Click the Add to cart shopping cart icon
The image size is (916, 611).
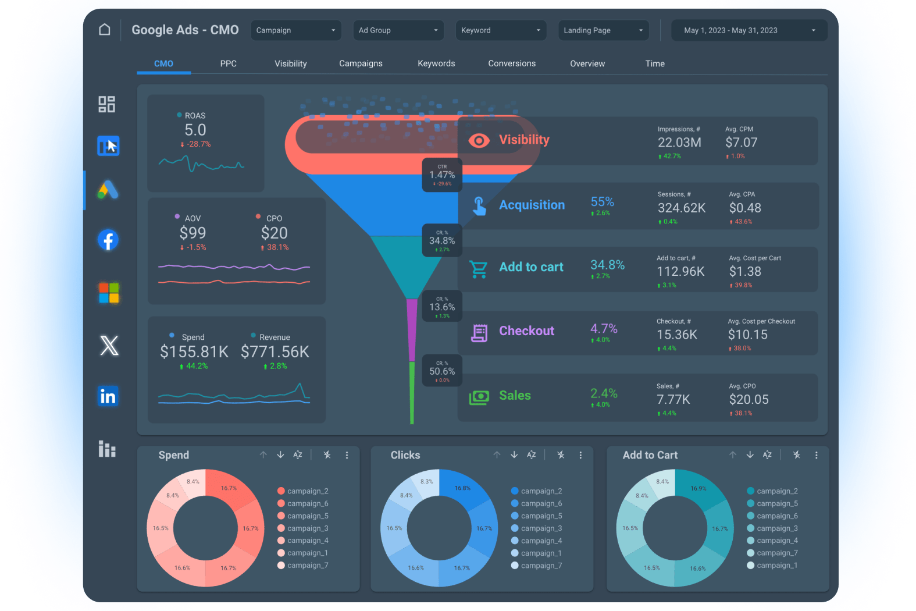click(x=479, y=269)
